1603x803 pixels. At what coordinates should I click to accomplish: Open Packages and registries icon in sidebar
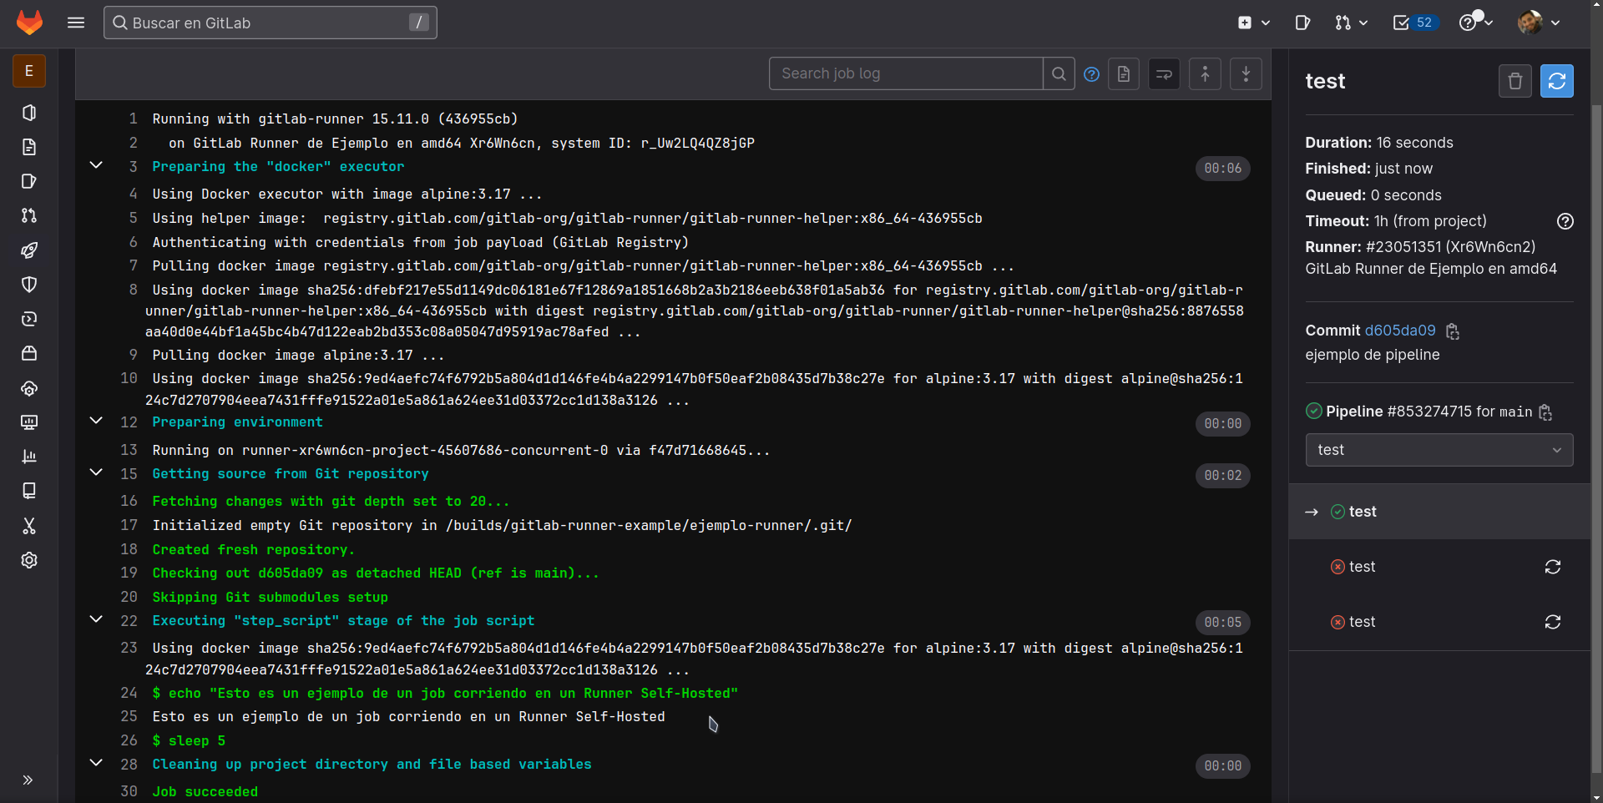coord(29,353)
